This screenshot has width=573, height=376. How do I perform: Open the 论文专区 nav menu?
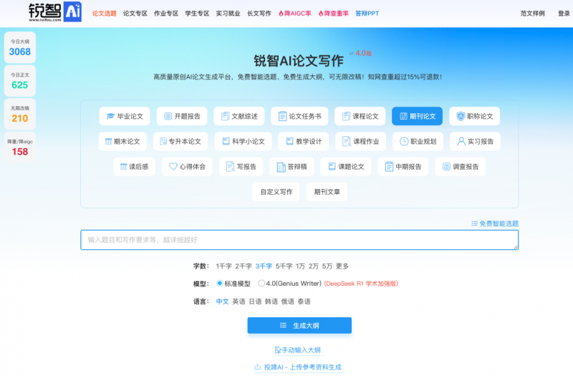coord(135,14)
